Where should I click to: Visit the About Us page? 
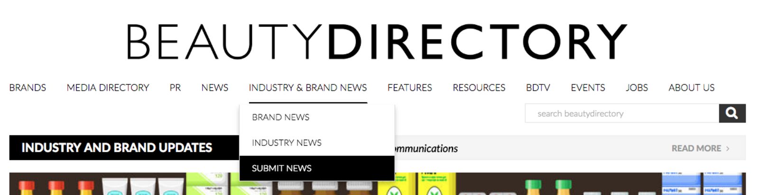[691, 88]
